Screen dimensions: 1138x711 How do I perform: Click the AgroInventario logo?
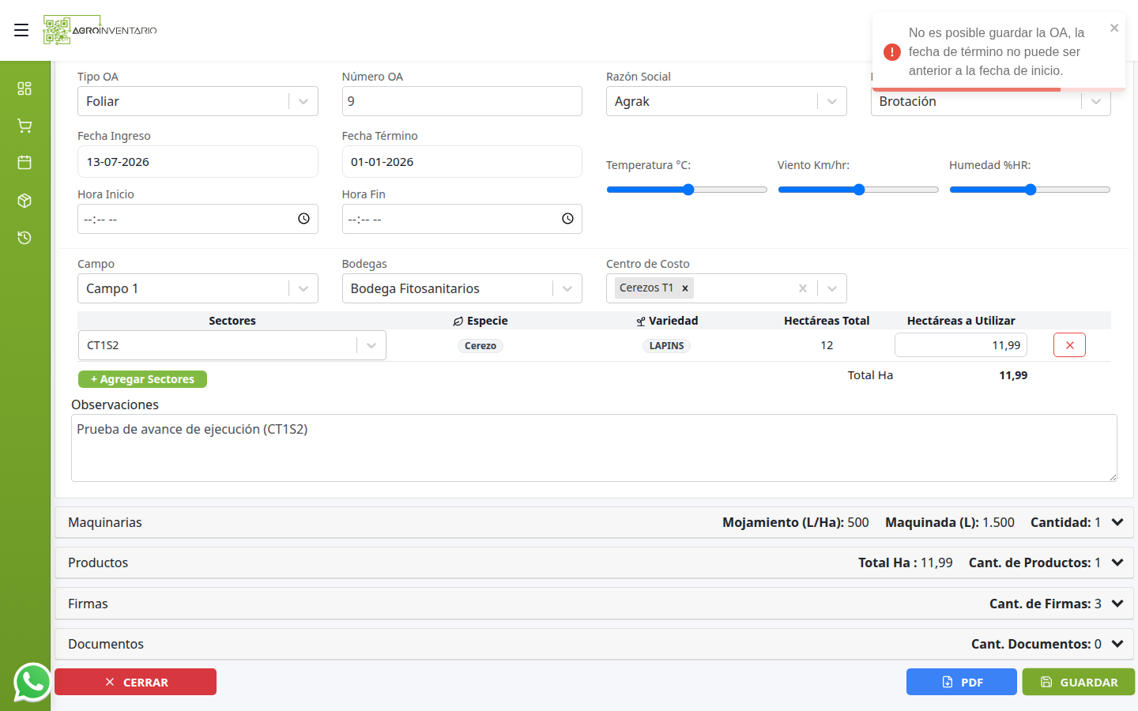click(100, 30)
